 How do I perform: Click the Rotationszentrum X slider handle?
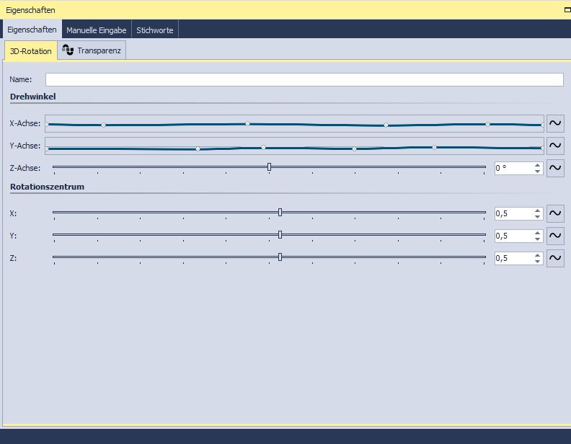tap(280, 213)
